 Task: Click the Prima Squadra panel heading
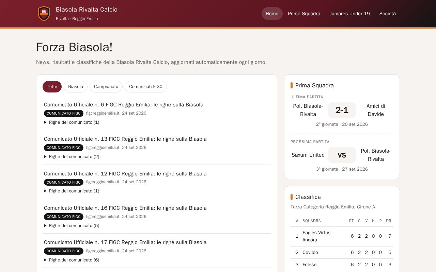tap(314, 85)
